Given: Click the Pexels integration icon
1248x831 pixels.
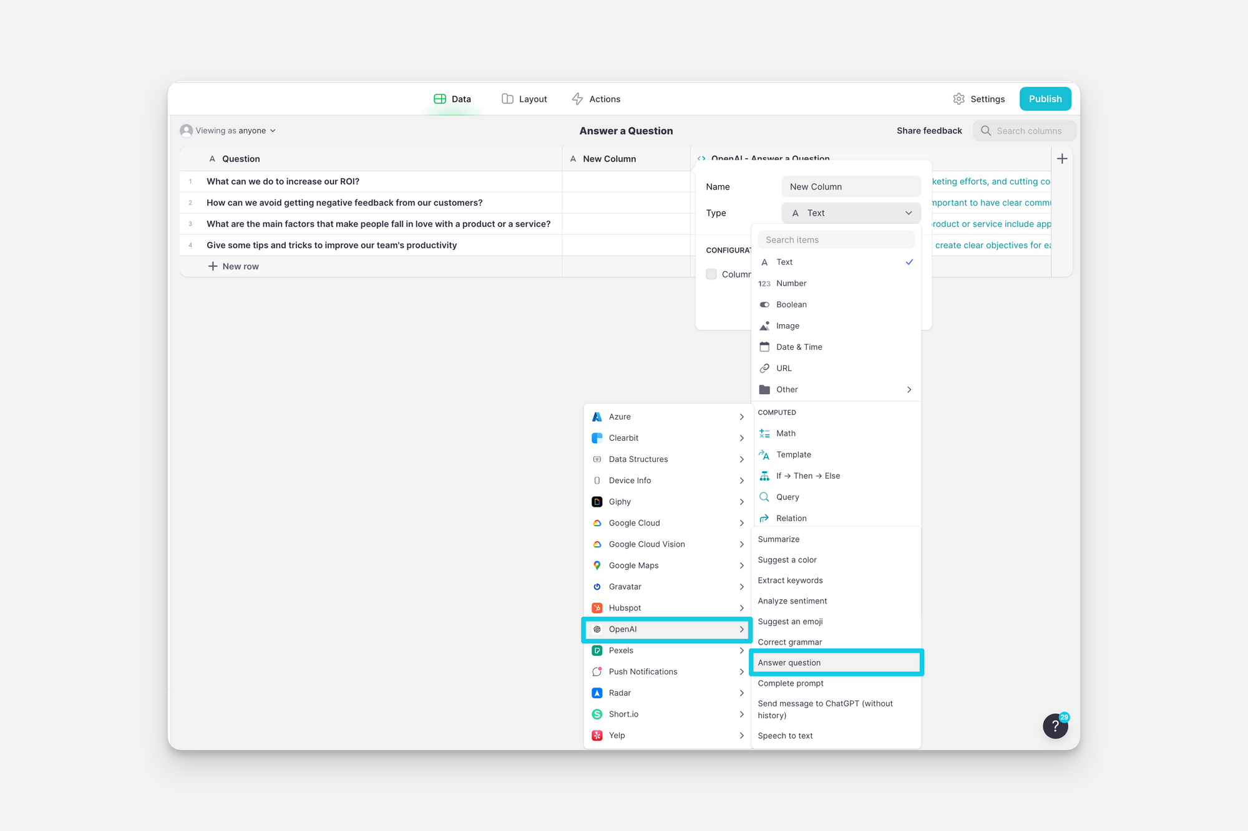Looking at the screenshot, I should pos(597,650).
